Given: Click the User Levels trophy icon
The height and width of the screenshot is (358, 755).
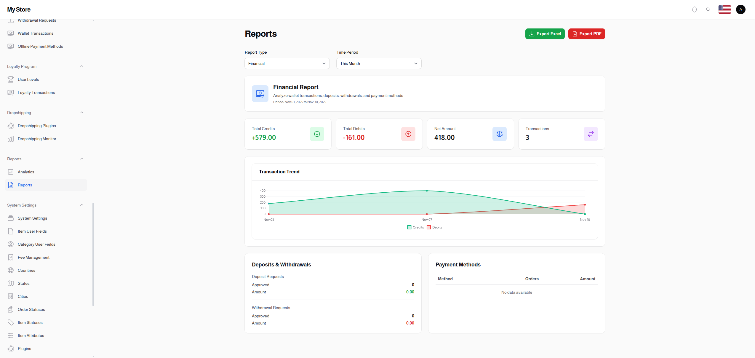Looking at the screenshot, I should [x=11, y=79].
